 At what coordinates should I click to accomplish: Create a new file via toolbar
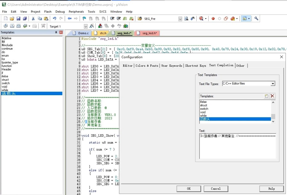tap(6, 18)
